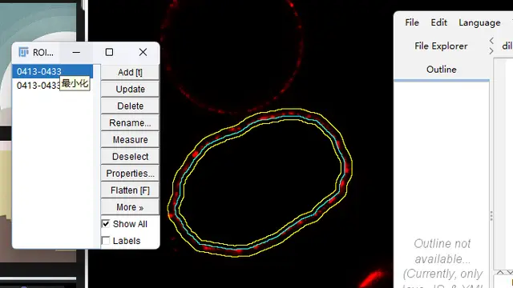Viewport: 513px width, 288px height.
Task: Expand the More » options
Action: point(130,207)
